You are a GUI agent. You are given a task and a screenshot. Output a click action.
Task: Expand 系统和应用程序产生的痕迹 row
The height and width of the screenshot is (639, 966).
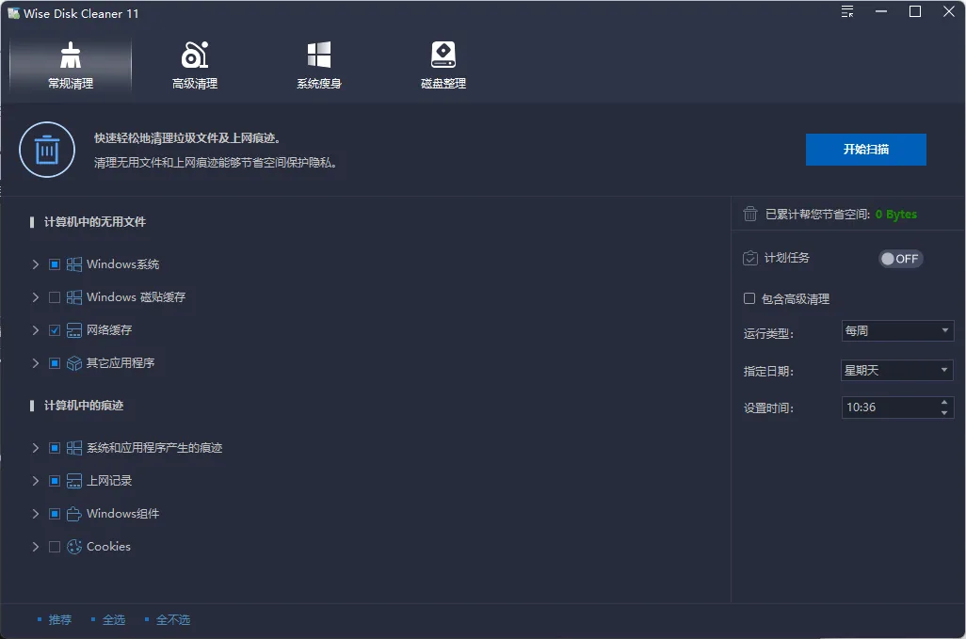(x=35, y=448)
